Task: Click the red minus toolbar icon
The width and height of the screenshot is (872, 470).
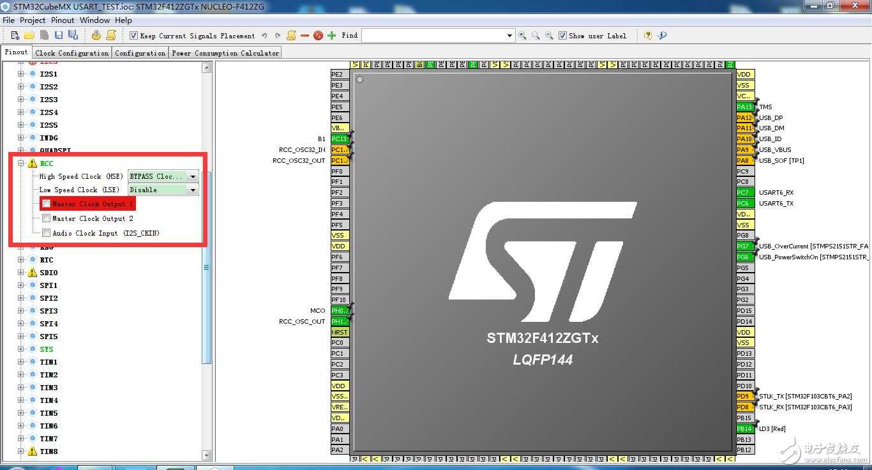Action: point(304,36)
